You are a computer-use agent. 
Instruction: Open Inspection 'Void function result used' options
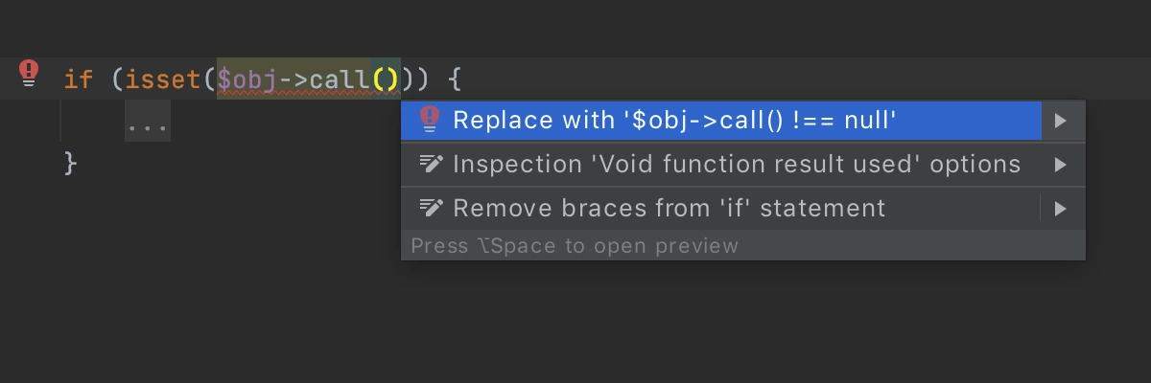point(737,164)
